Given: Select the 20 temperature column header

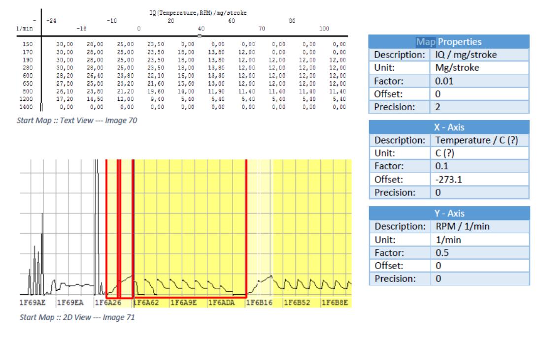Looking at the screenshot, I should pyautogui.click(x=171, y=21).
